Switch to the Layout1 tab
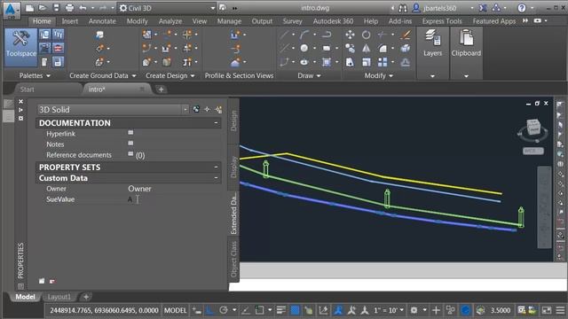The image size is (568, 319). [59, 297]
